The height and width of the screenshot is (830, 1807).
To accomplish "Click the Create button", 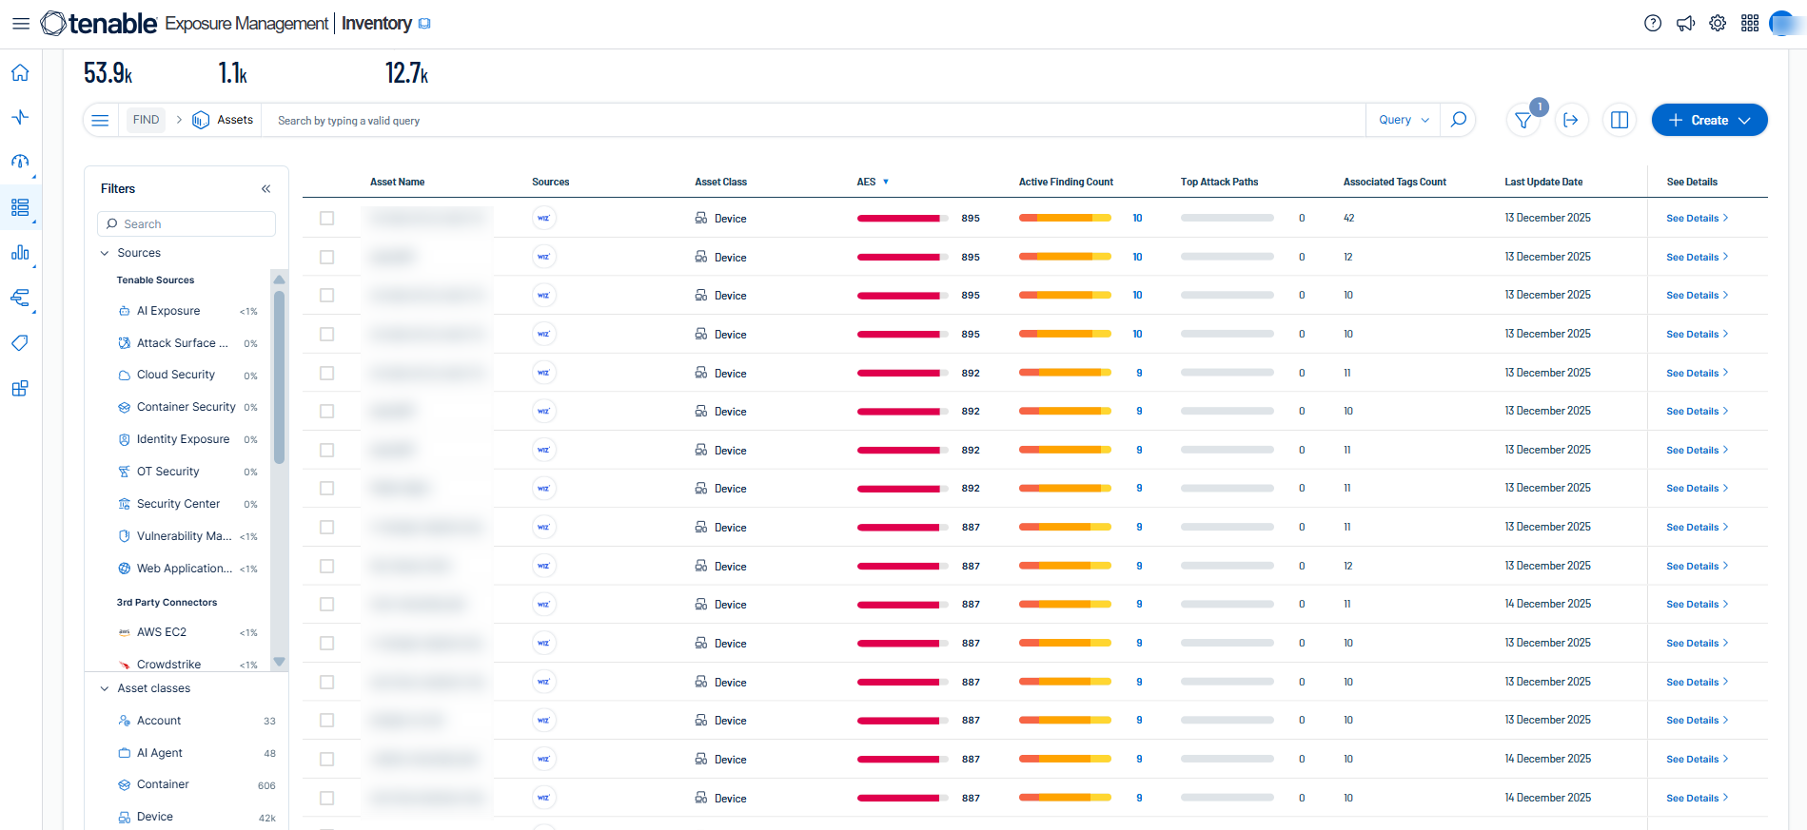I will [1709, 120].
